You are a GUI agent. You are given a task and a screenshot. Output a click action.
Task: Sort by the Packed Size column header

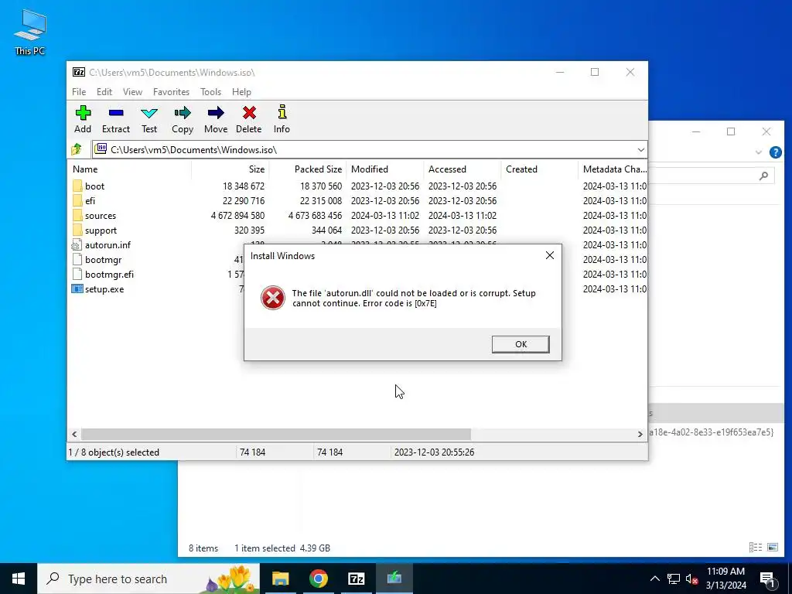[308, 169]
